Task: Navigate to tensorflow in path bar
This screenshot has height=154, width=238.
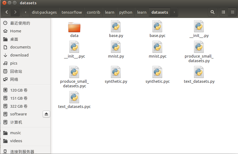Action: pyautogui.click(x=72, y=12)
